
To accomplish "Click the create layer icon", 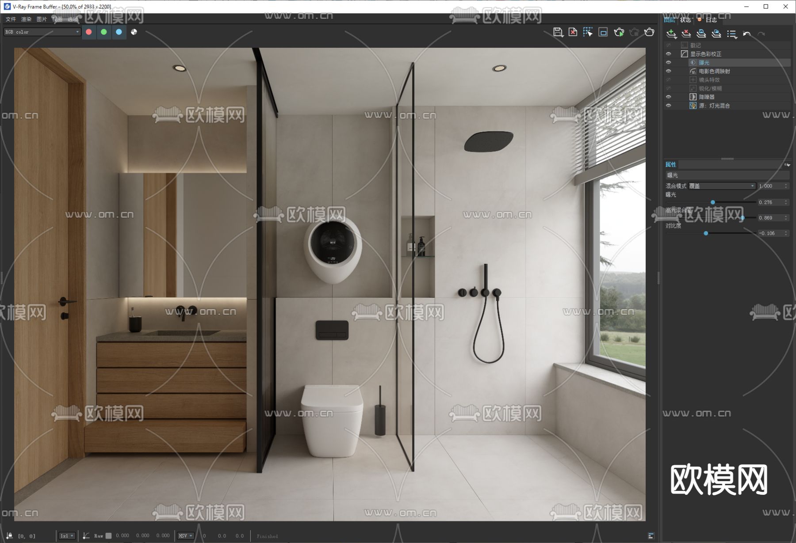I will 671,34.
